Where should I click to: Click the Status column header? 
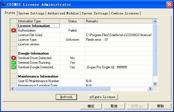pos(72,21)
